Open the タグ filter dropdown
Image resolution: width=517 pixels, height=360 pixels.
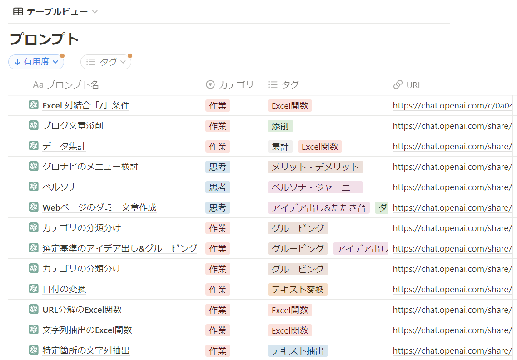(105, 62)
